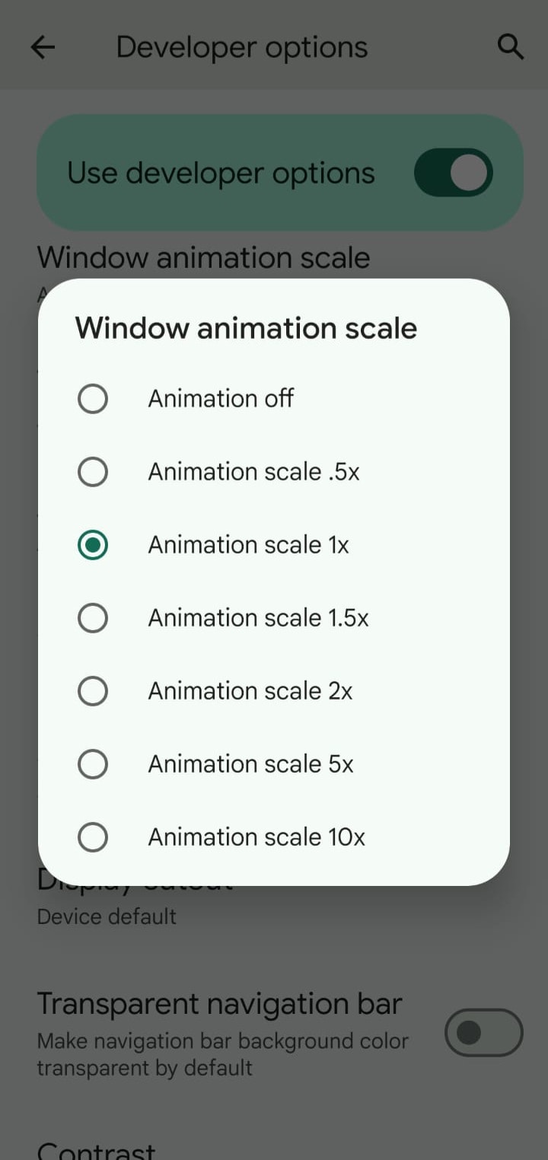Tap the back arrow icon
Screen dimensions: 548x1160
click(43, 47)
